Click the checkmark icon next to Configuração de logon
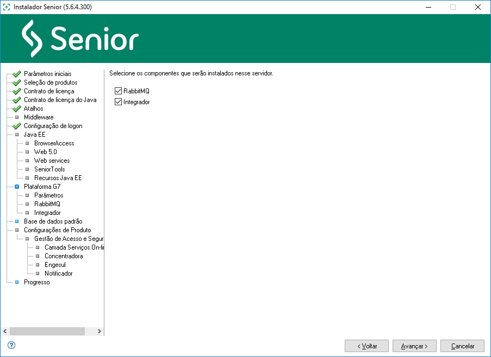The height and width of the screenshot is (357, 491). click(17, 126)
